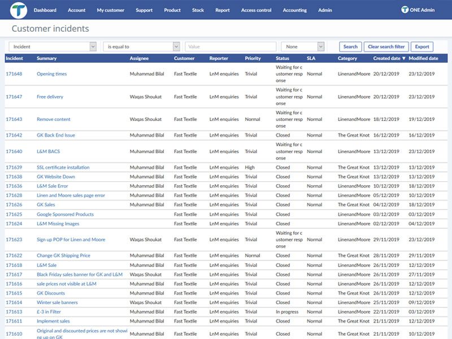
Task: Open the 'Opening times' summary link
Action: coord(51,74)
